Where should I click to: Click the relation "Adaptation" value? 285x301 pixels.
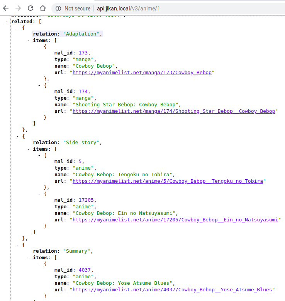coord(81,34)
